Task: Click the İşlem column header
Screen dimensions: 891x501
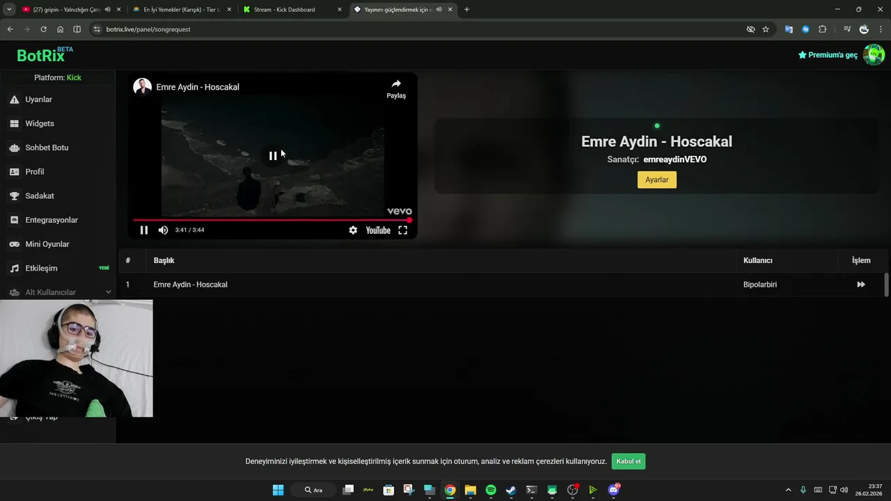Action: pyautogui.click(x=861, y=260)
